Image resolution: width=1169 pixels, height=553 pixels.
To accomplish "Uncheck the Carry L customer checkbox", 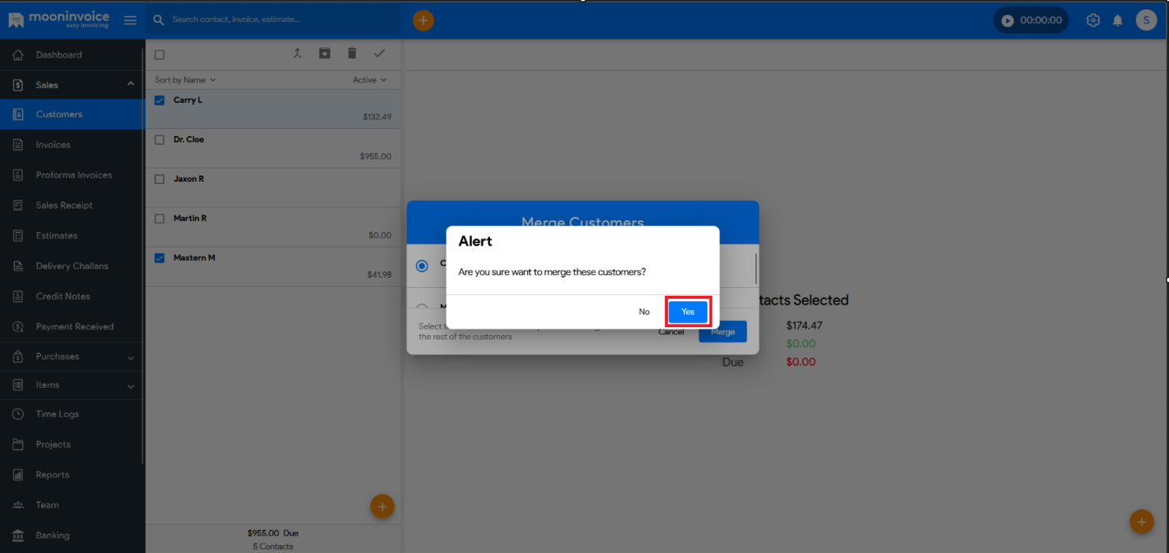I will click(160, 101).
